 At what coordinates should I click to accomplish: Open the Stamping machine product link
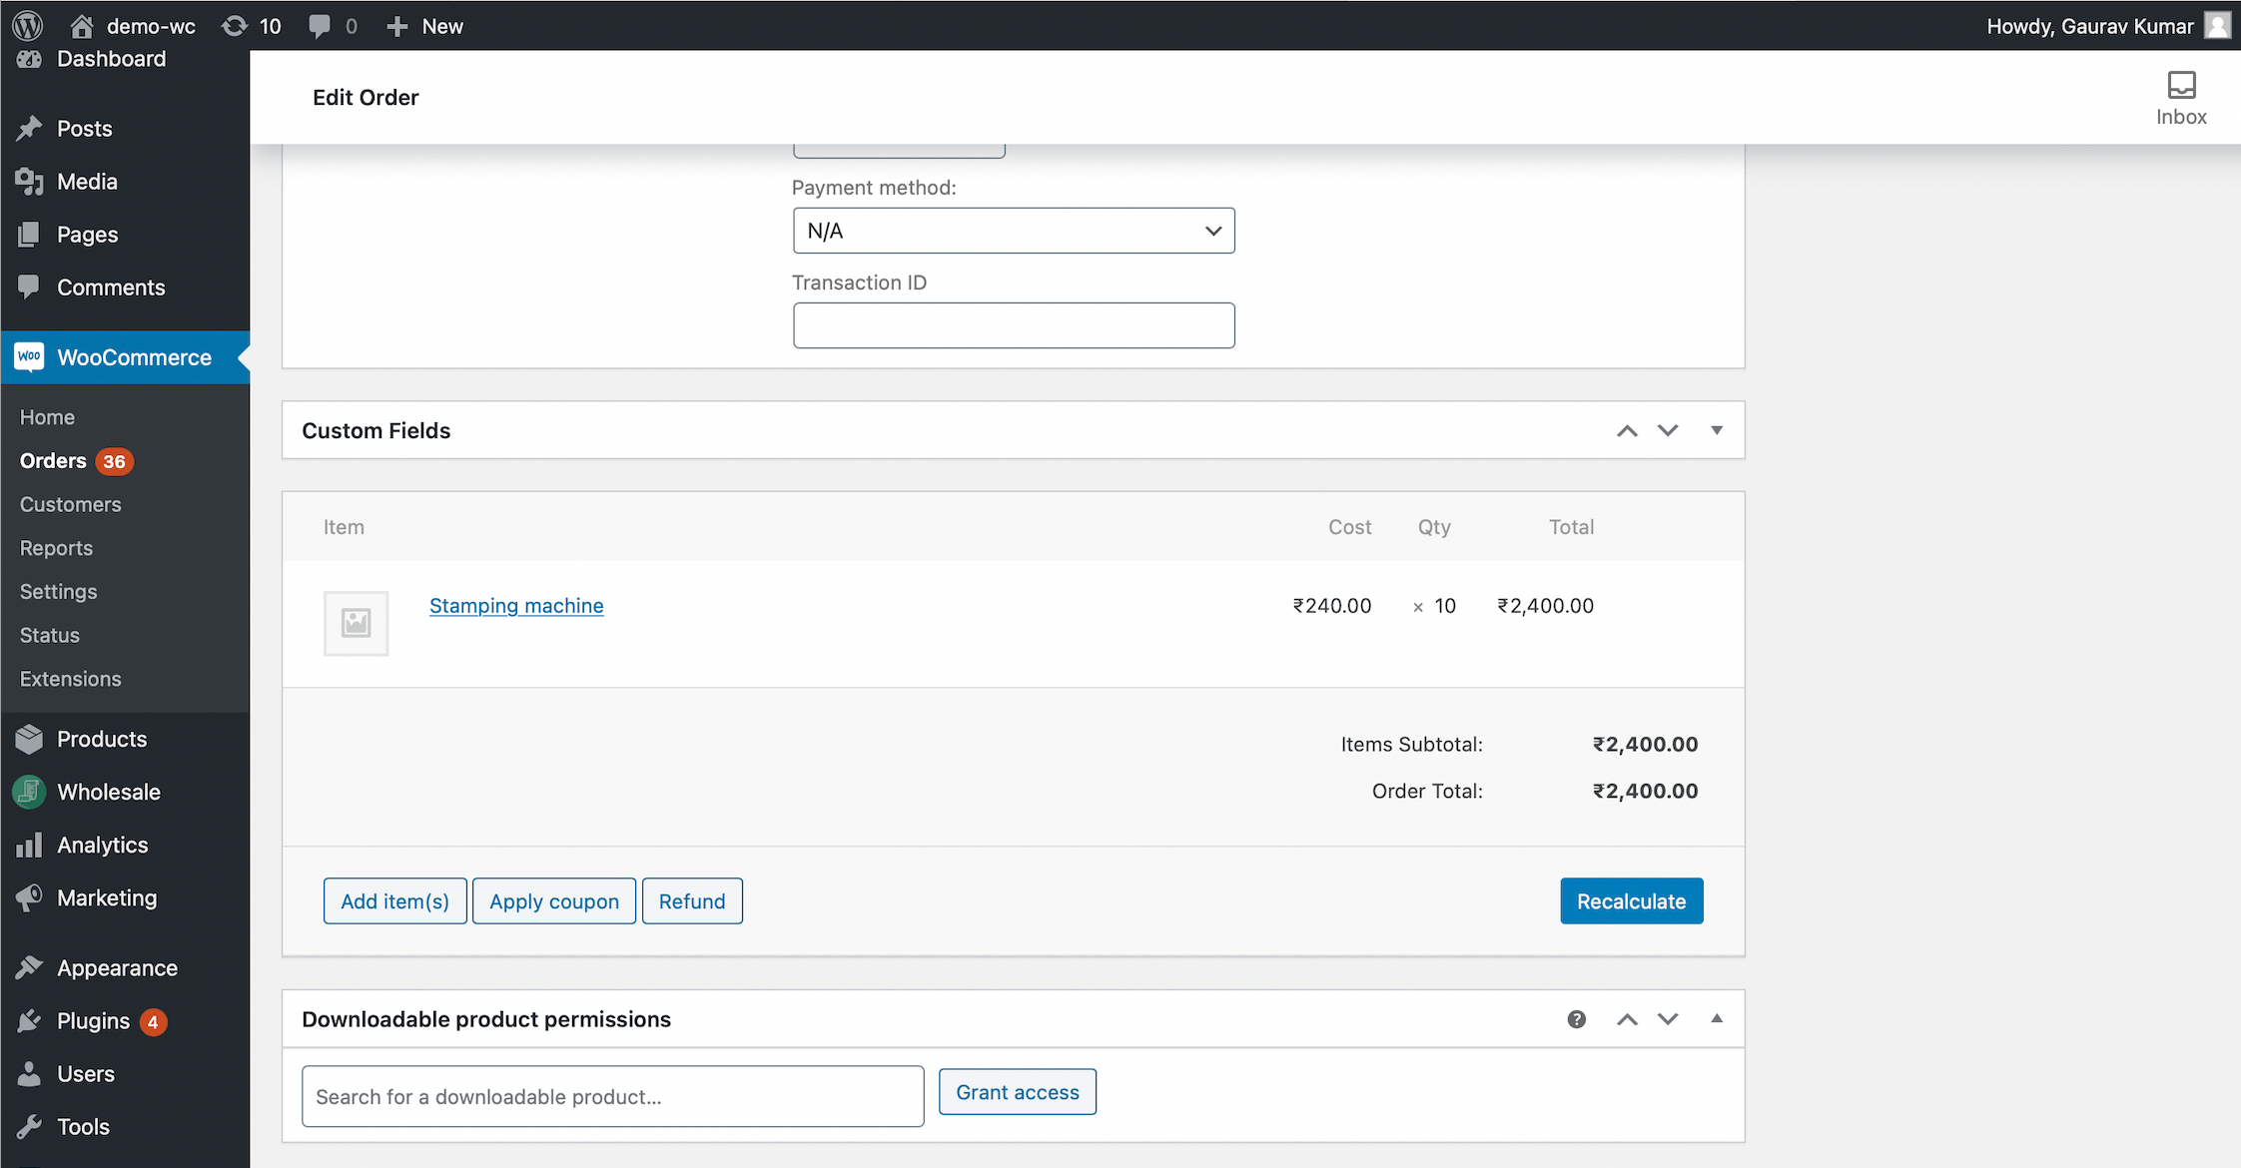515,606
